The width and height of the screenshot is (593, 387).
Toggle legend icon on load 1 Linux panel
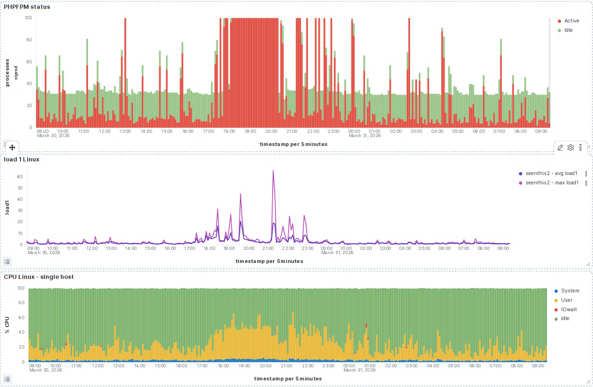7,261
